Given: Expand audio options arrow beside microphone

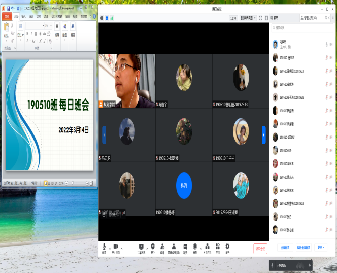Looking at the screenshot, I should pos(110,248).
